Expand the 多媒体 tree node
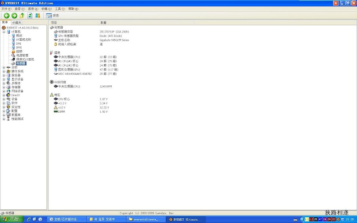 4,83
